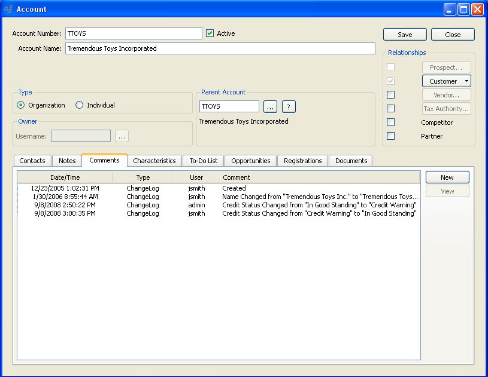Maximize the Account window

pyautogui.click(x=463, y=9)
